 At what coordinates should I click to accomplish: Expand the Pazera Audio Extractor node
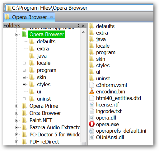(x=16, y=127)
